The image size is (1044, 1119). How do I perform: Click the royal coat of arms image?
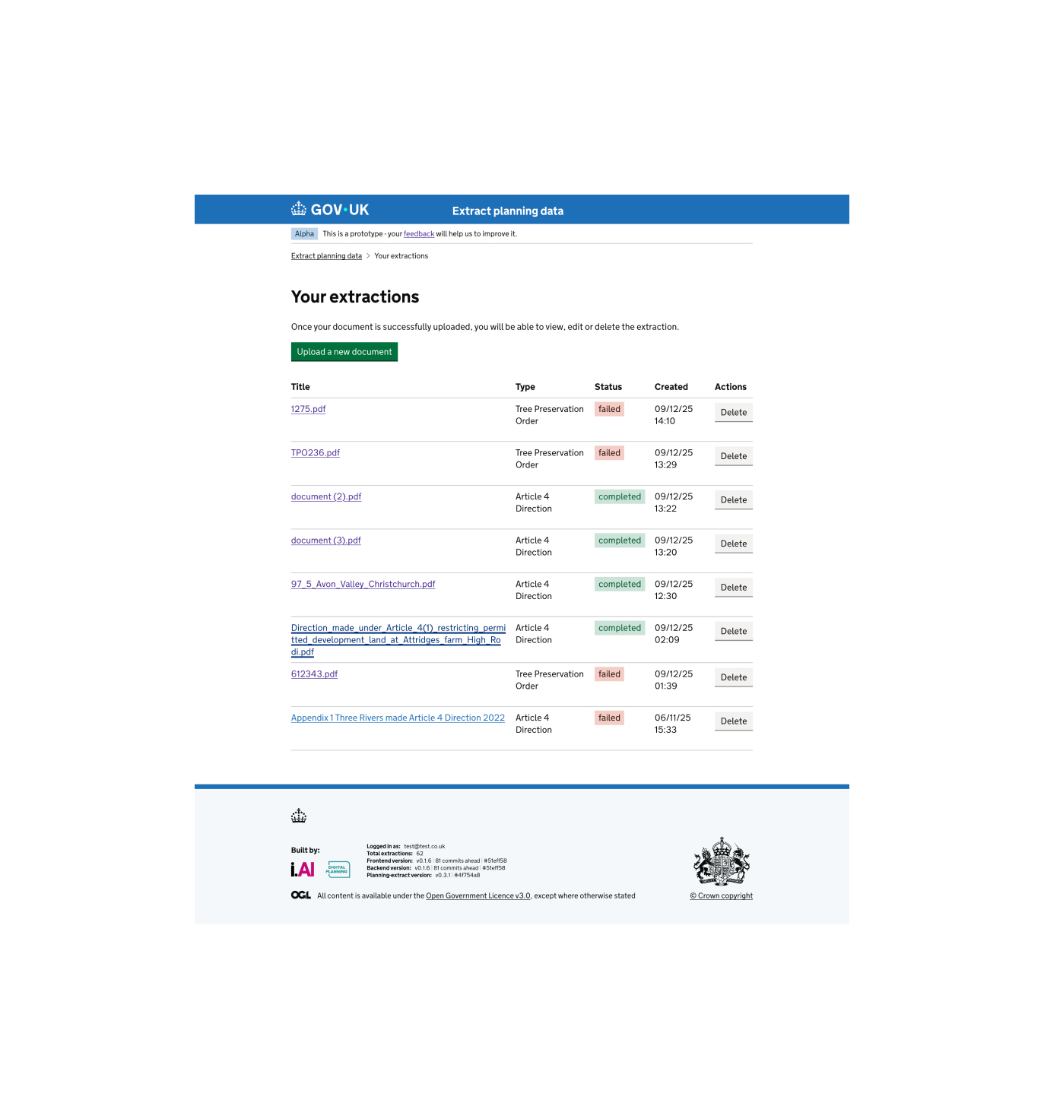pyautogui.click(x=721, y=861)
